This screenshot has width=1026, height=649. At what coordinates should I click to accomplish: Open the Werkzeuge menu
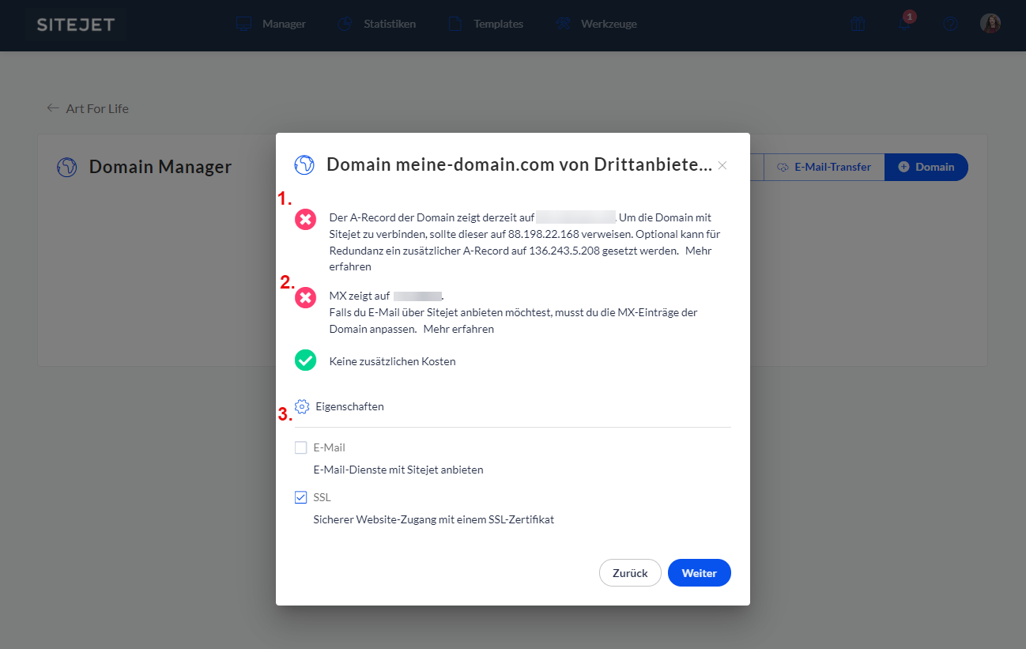pos(596,24)
